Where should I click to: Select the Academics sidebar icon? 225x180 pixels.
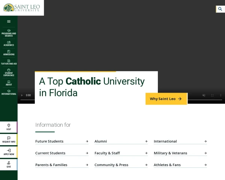pos(9,43)
